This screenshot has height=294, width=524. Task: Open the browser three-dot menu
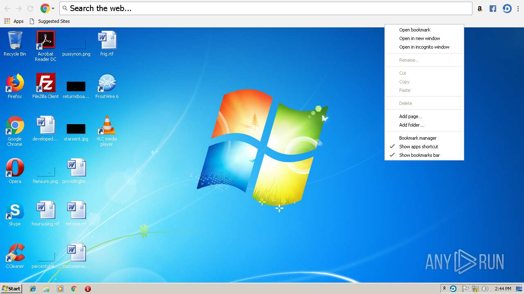[518, 8]
